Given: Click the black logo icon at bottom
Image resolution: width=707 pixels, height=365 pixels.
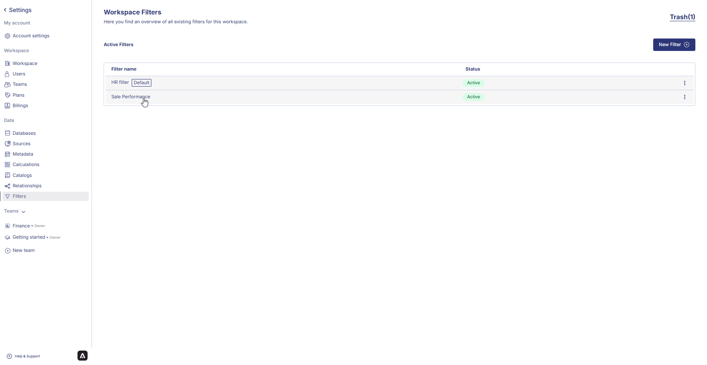Looking at the screenshot, I should 82,356.
